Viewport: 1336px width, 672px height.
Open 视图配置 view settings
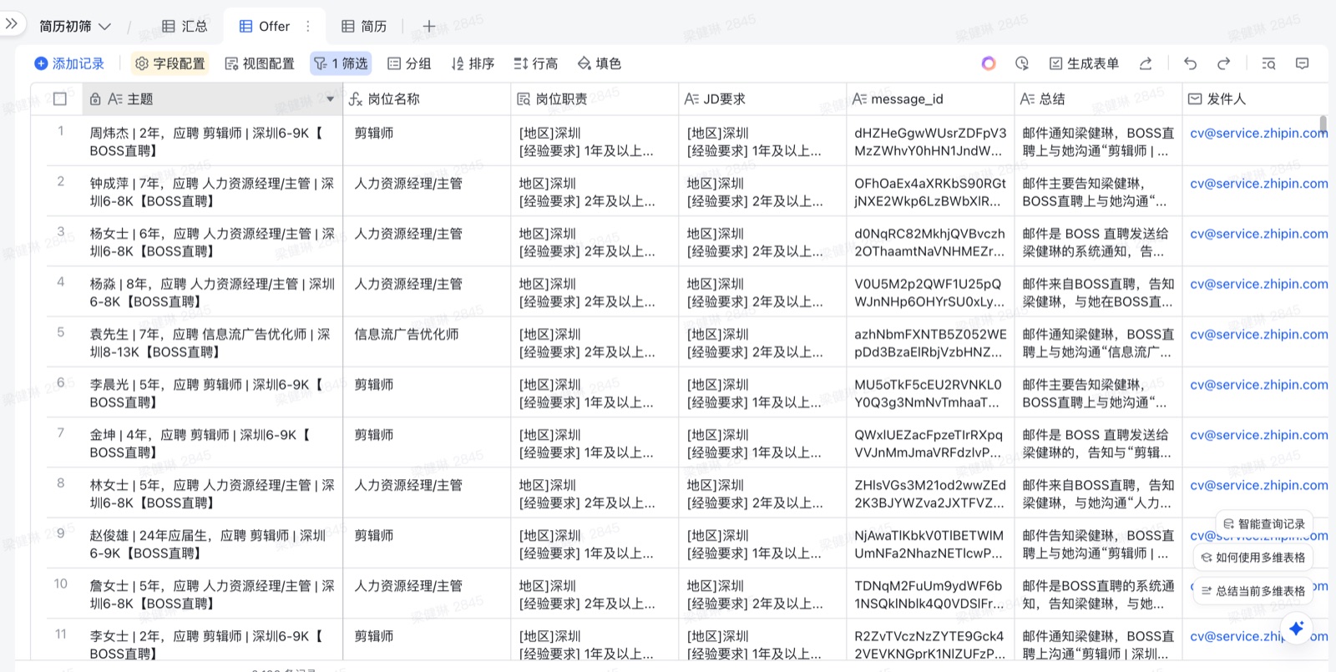click(260, 63)
